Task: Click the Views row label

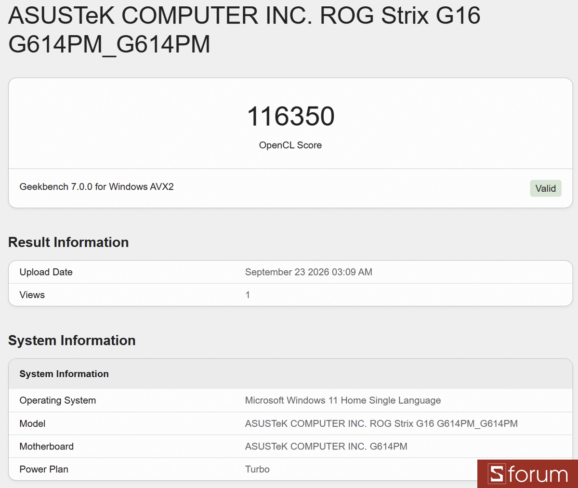Action: point(32,295)
